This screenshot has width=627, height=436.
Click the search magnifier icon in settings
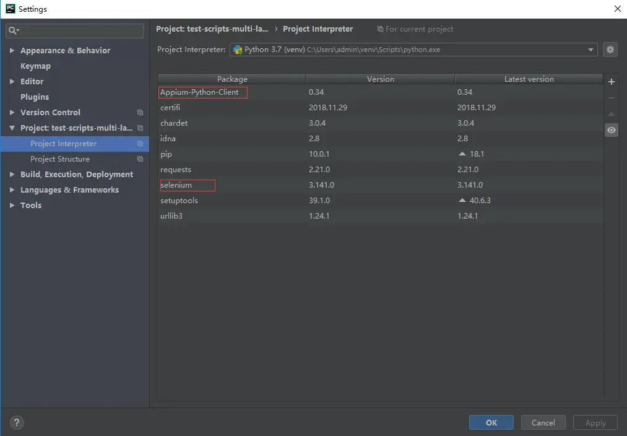point(14,30)
